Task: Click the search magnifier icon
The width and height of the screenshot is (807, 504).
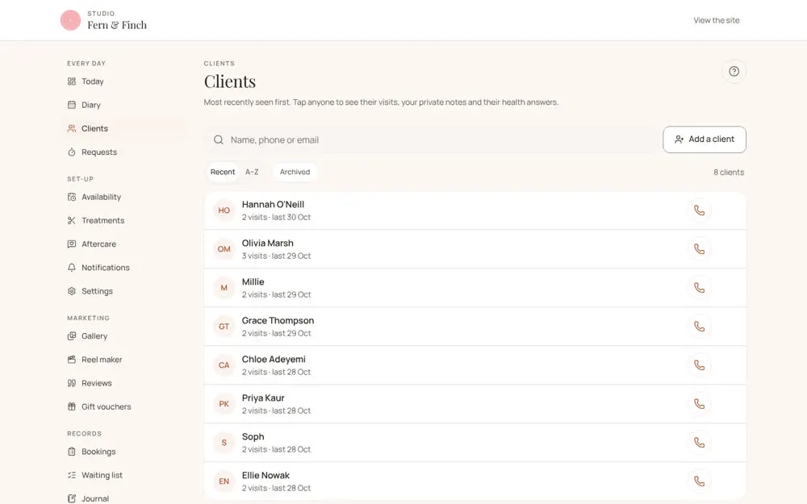Action: pos(219,140)
